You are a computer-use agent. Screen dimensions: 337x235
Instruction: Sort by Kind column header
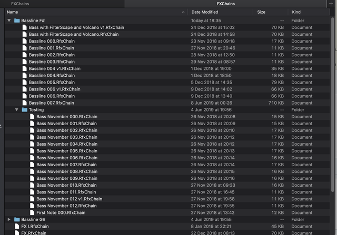(x=296, y=12)
